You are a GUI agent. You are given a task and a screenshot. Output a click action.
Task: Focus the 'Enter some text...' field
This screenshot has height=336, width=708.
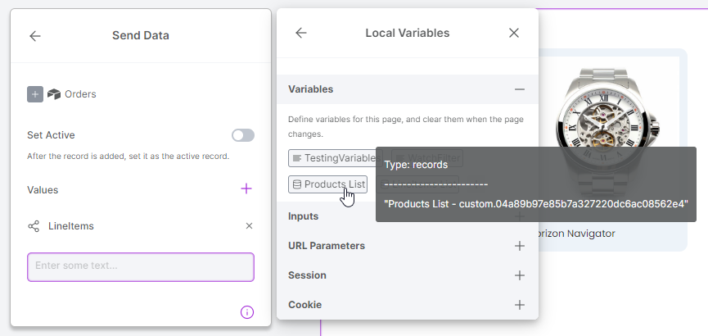coord(141,267)
